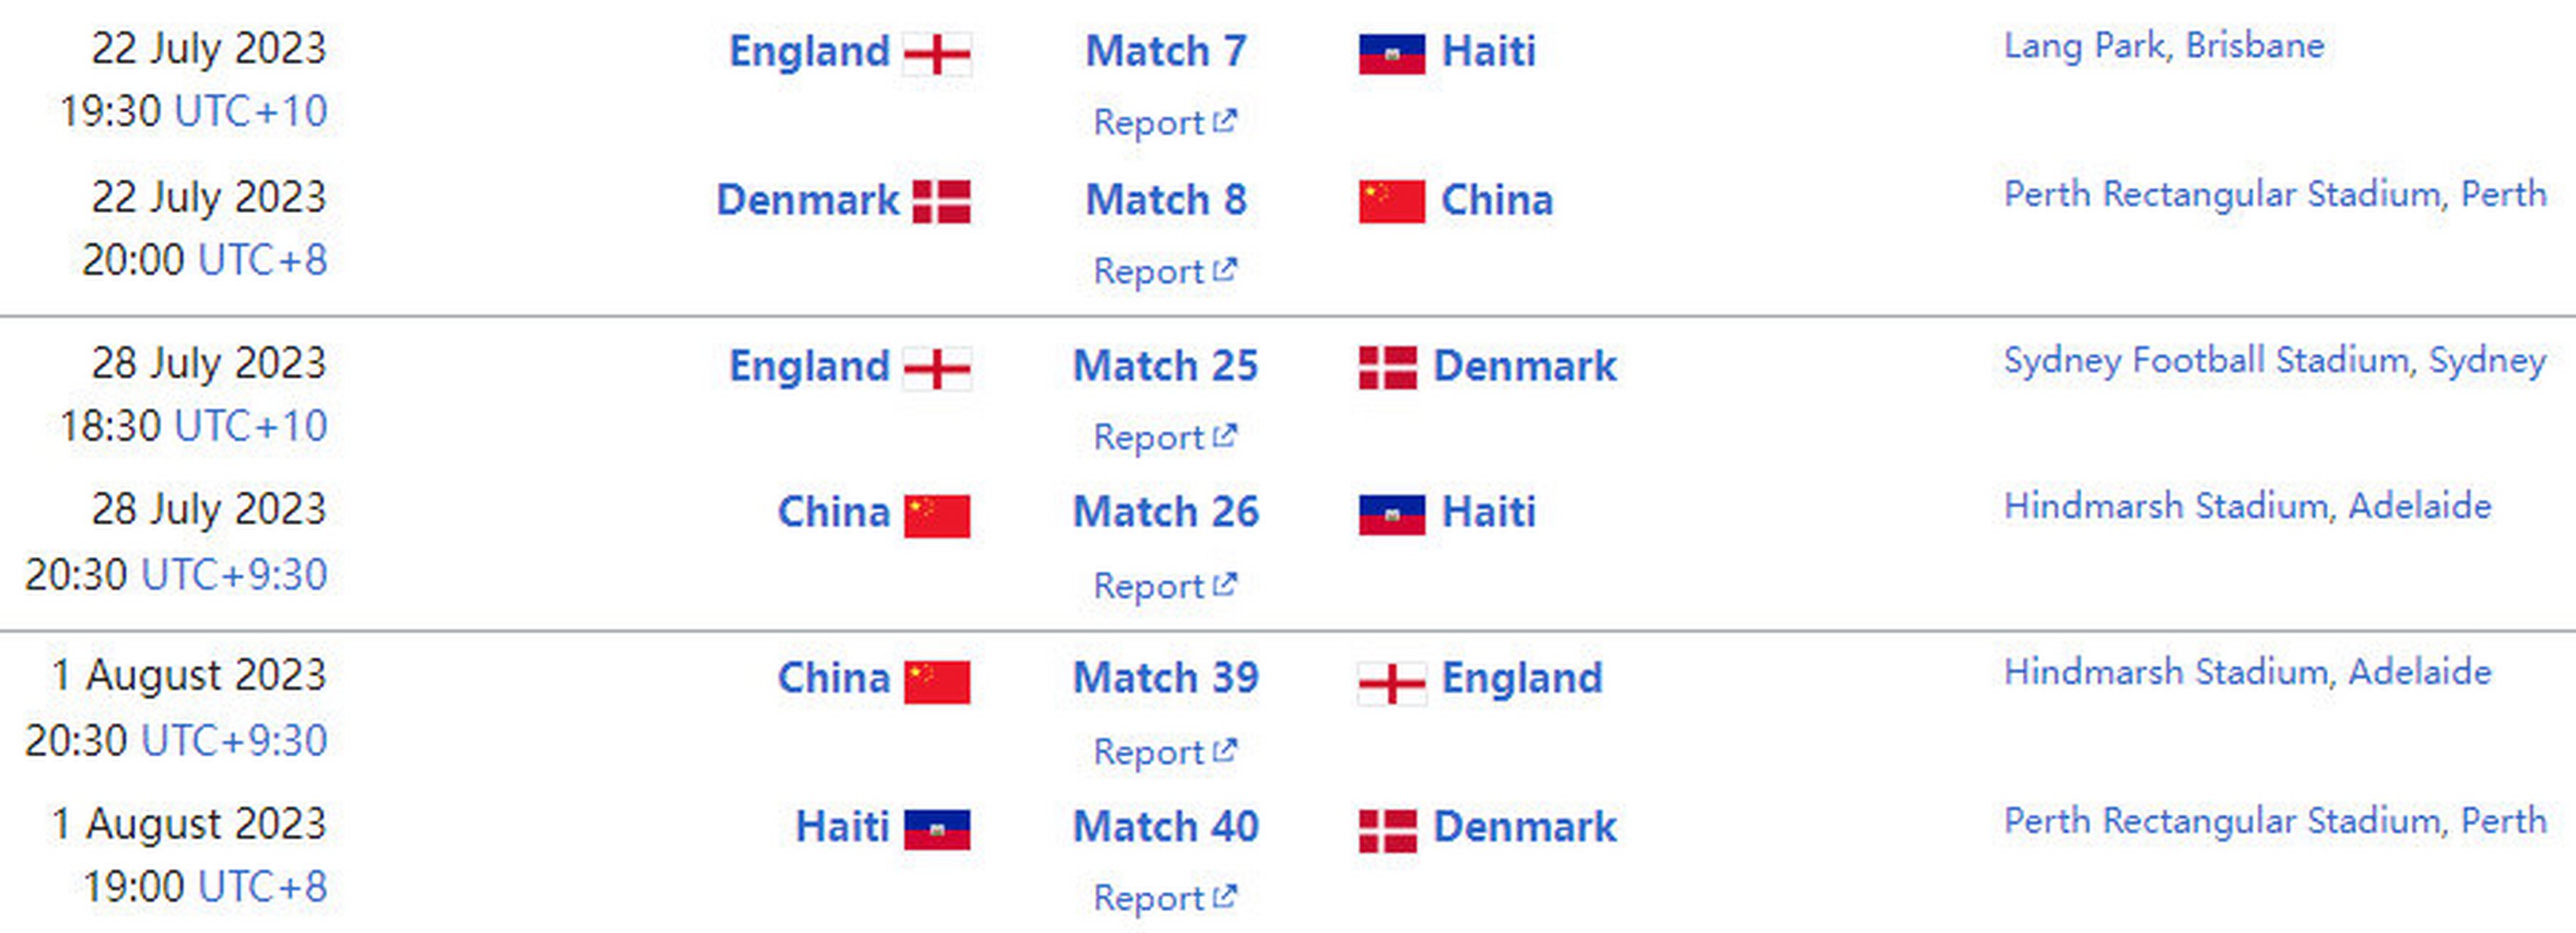Click England flag icon in Match 7
Screen dimensions: 2576x933
936,54
